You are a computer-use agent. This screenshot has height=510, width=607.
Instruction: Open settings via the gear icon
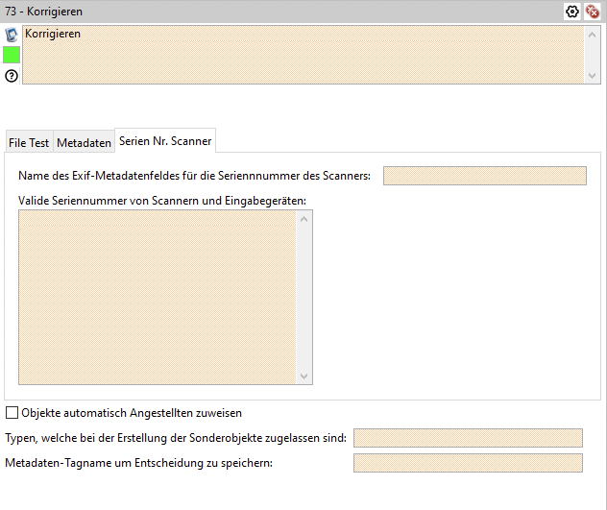(573, 12)
